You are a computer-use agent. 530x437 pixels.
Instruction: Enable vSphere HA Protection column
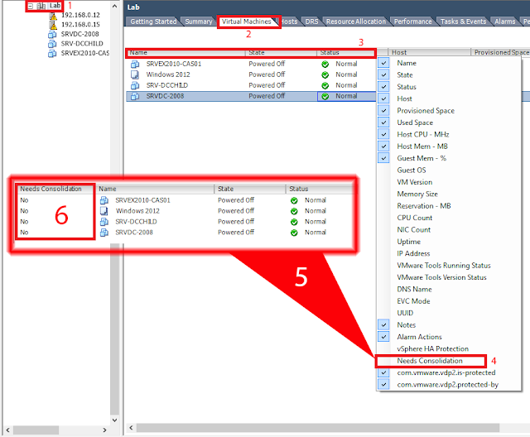pos(449,348)
